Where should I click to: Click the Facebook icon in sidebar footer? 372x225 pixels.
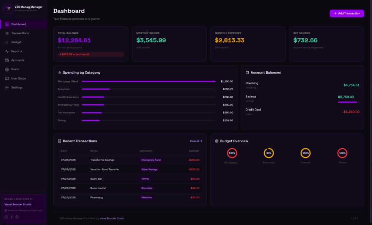[11, 217]
